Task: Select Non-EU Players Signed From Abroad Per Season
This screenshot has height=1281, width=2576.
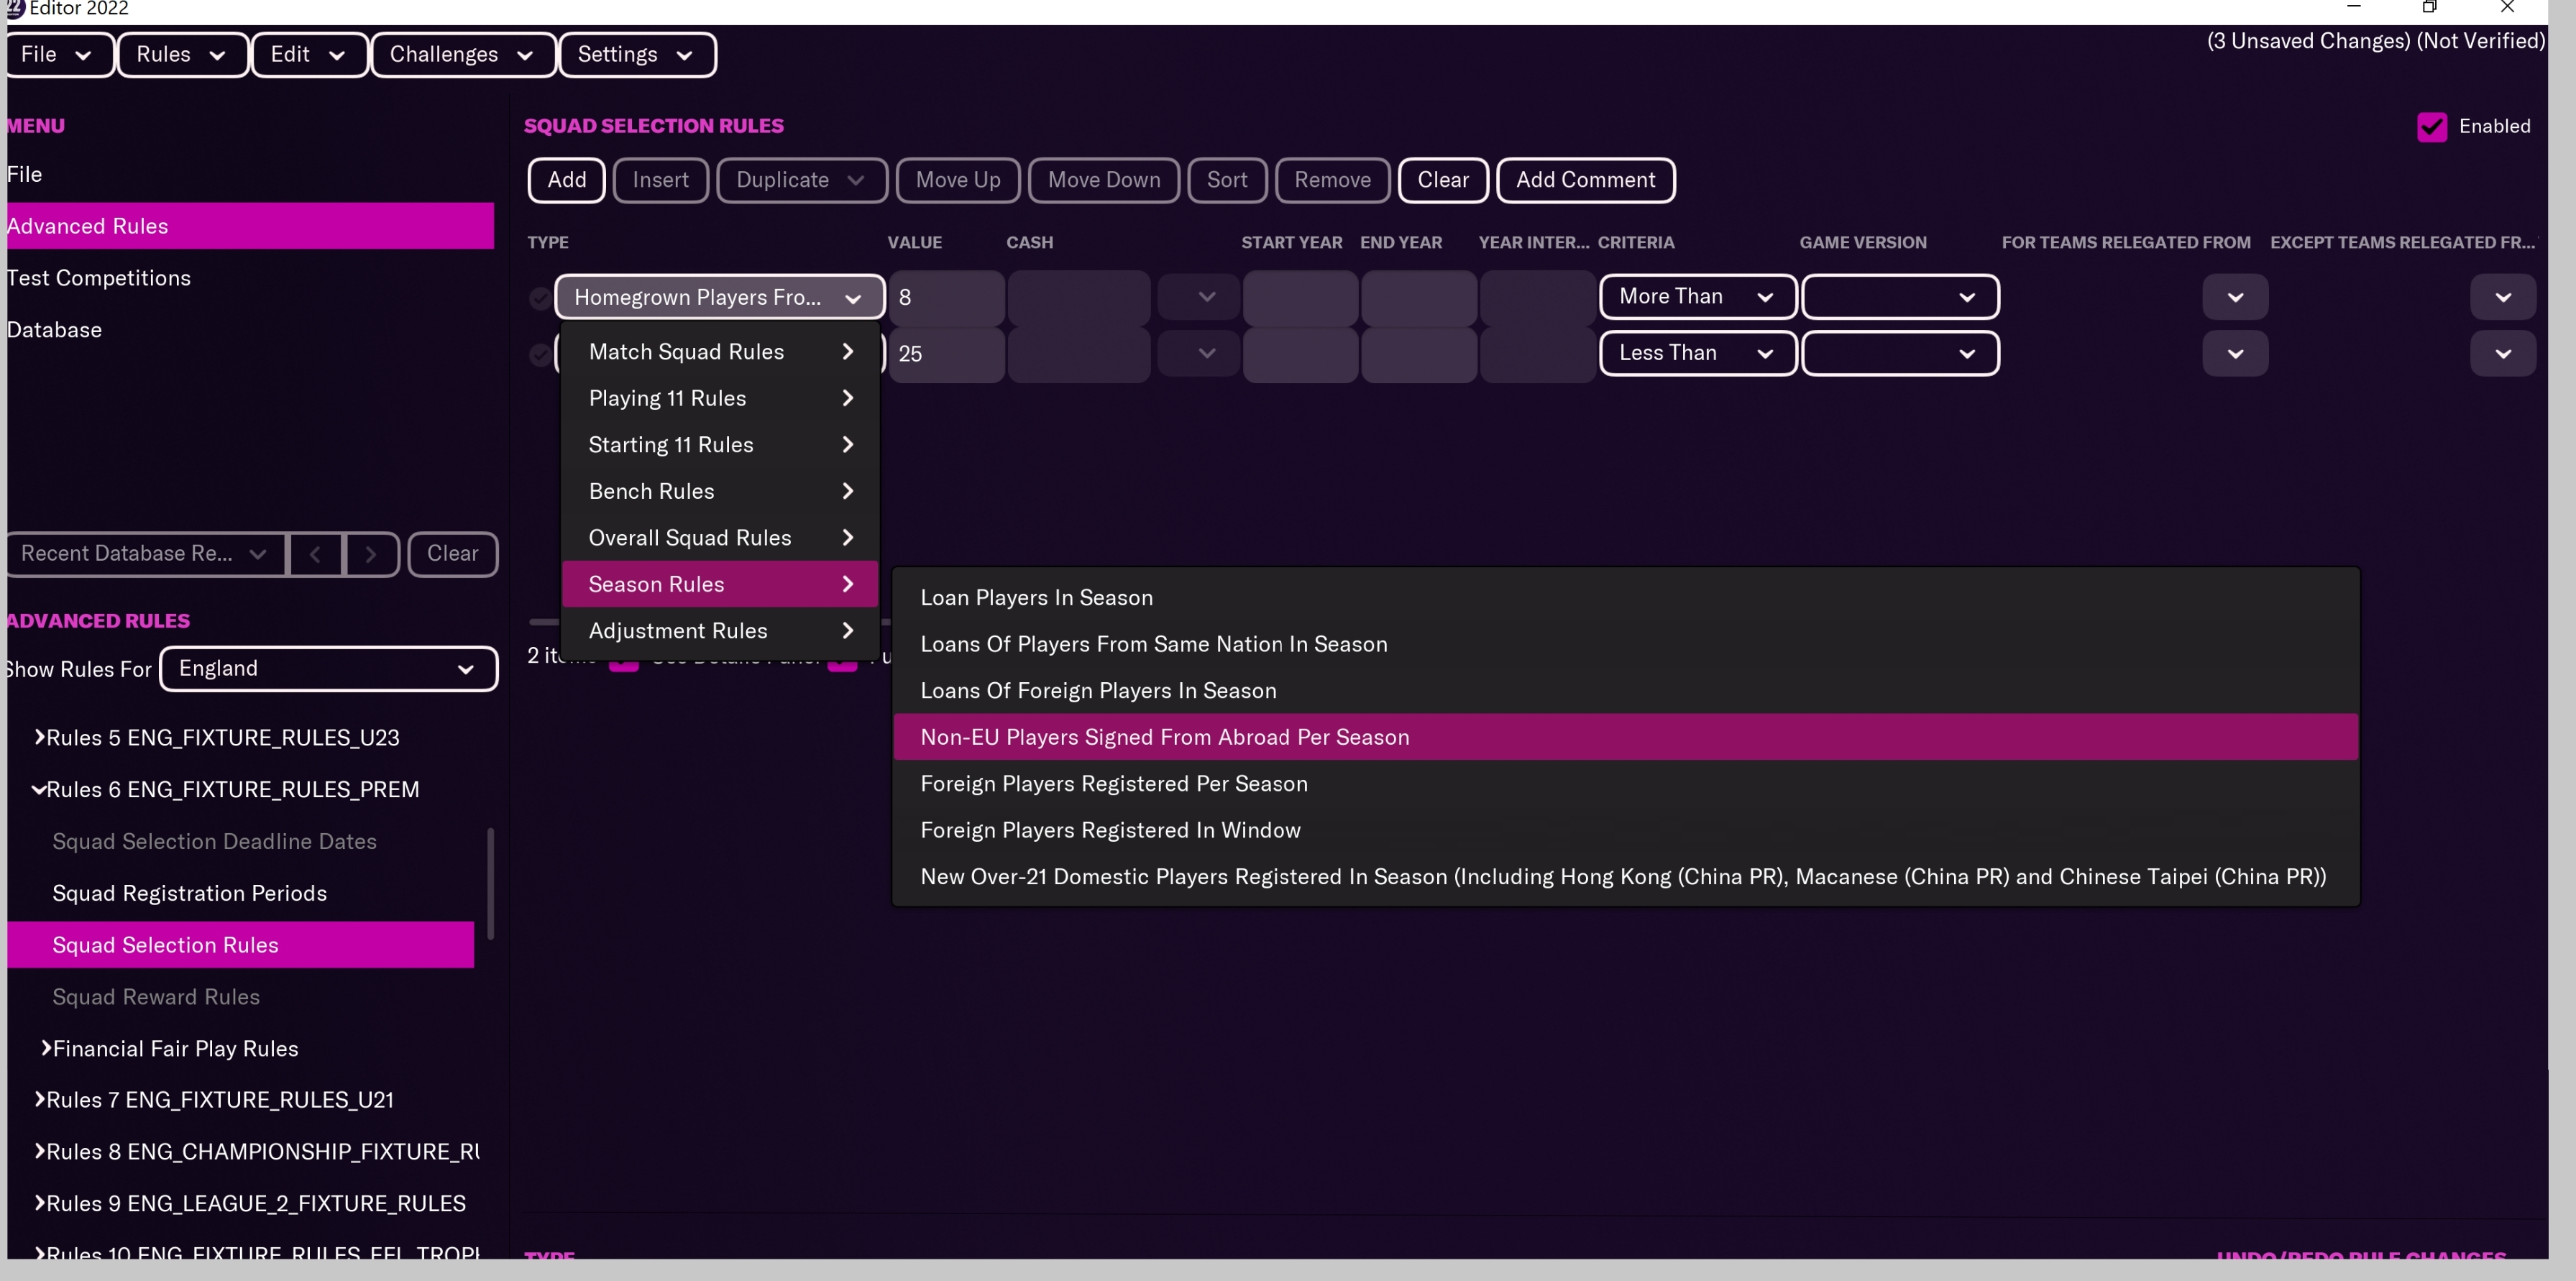Action: (x=1626, y=737)
